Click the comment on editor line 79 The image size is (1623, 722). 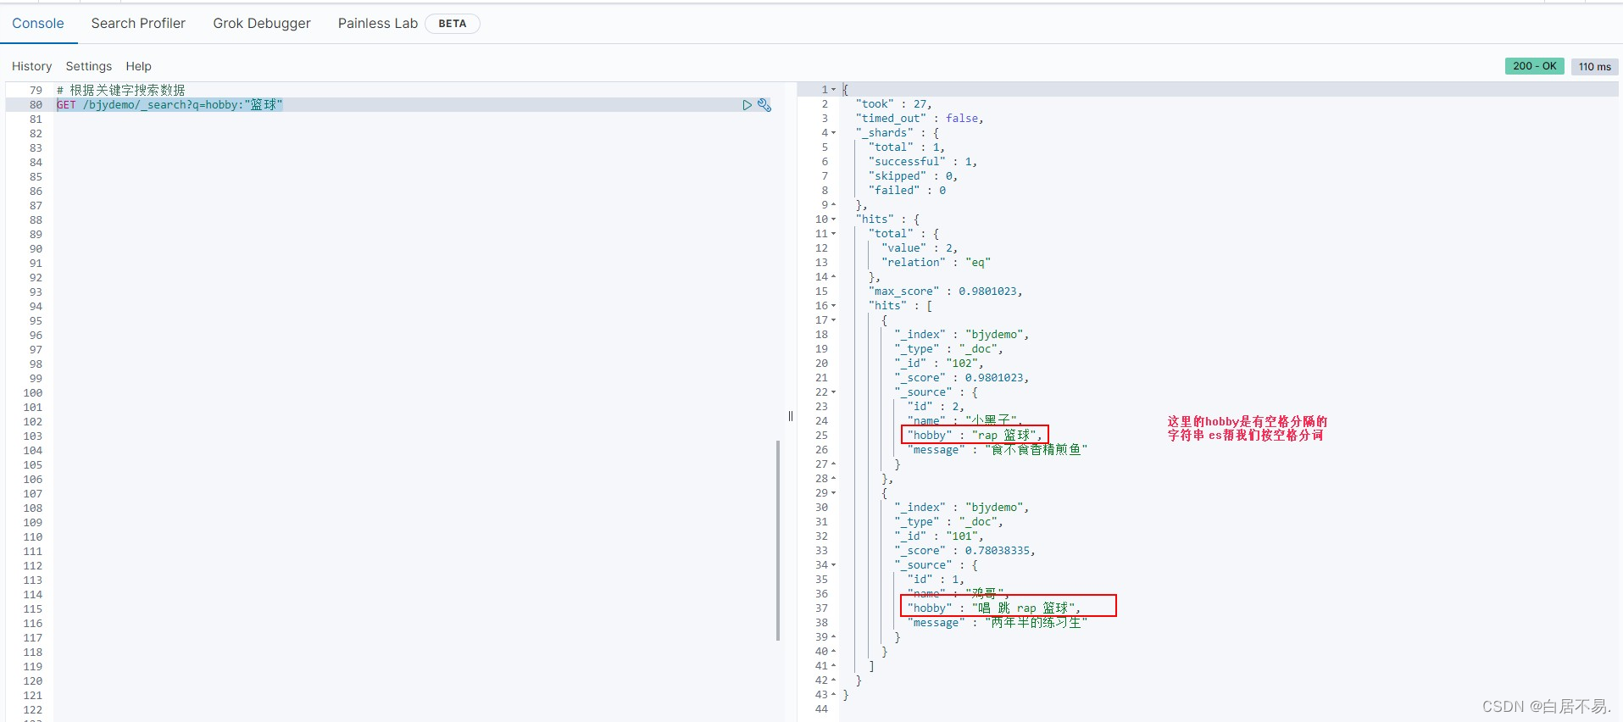[120, 90]
